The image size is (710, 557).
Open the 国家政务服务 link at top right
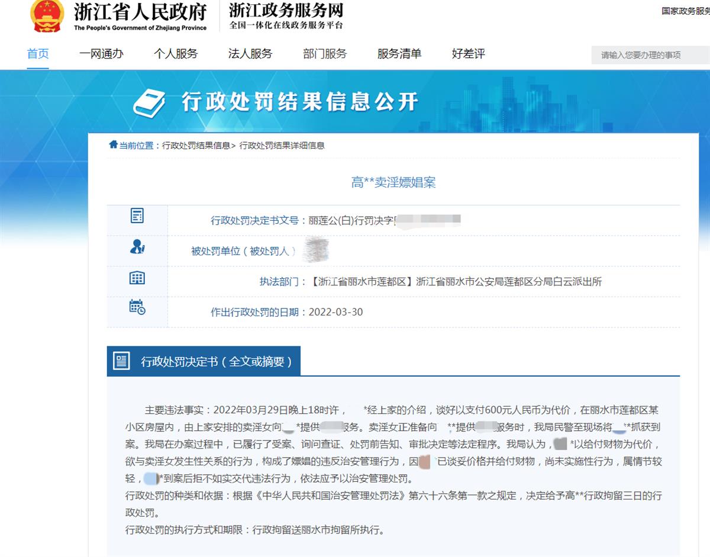pyautogui.click(x=685, y=11)
